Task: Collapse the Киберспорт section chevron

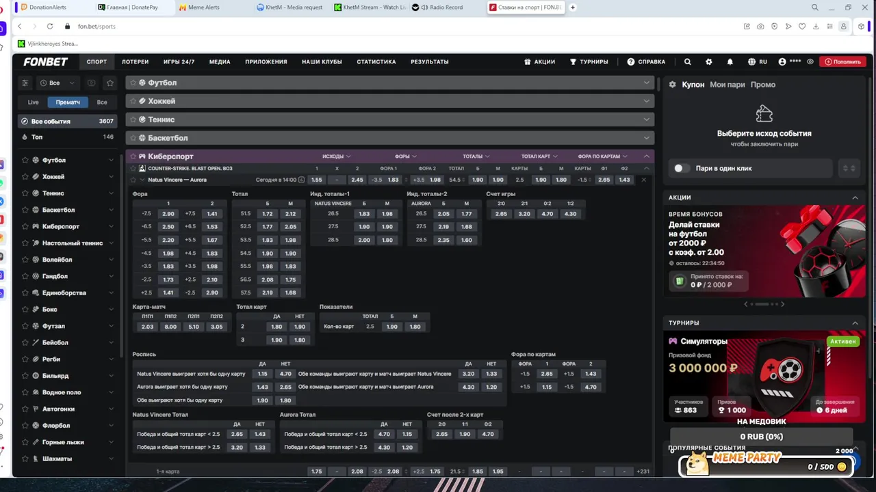Action: pos(646,156)
